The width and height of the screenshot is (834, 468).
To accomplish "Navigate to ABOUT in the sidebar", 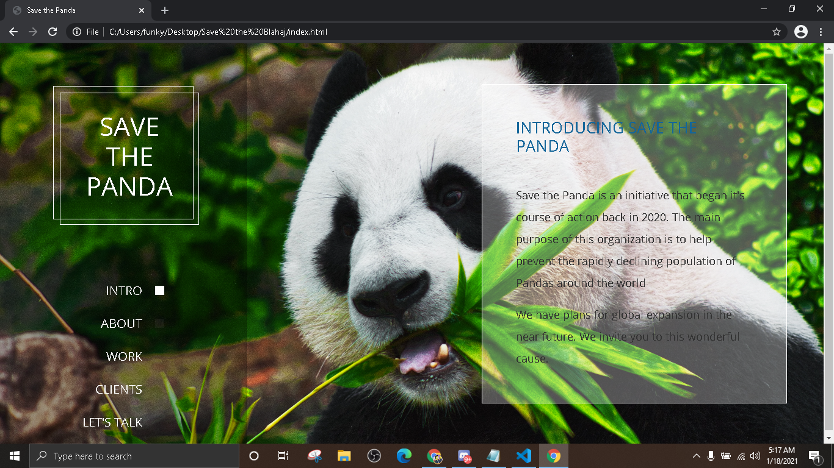I will point(121,324).
